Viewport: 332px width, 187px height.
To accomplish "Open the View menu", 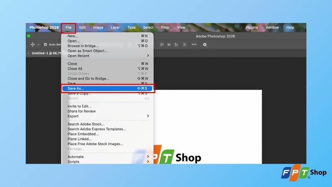I will click(x=181, y=27).
